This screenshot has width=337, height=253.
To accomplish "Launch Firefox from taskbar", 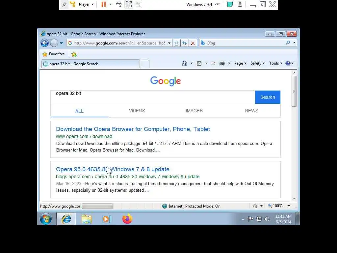I will (x=127, y=219).
